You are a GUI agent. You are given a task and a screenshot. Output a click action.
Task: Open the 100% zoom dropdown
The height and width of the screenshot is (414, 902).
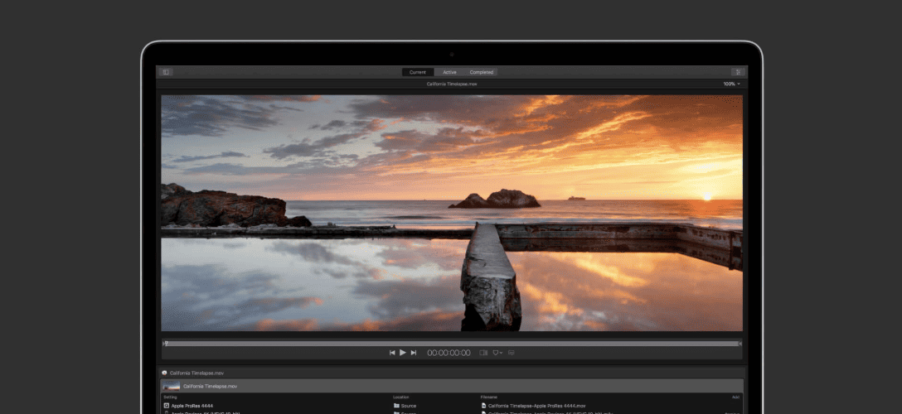pyautogui.click(x=732, y=84)
